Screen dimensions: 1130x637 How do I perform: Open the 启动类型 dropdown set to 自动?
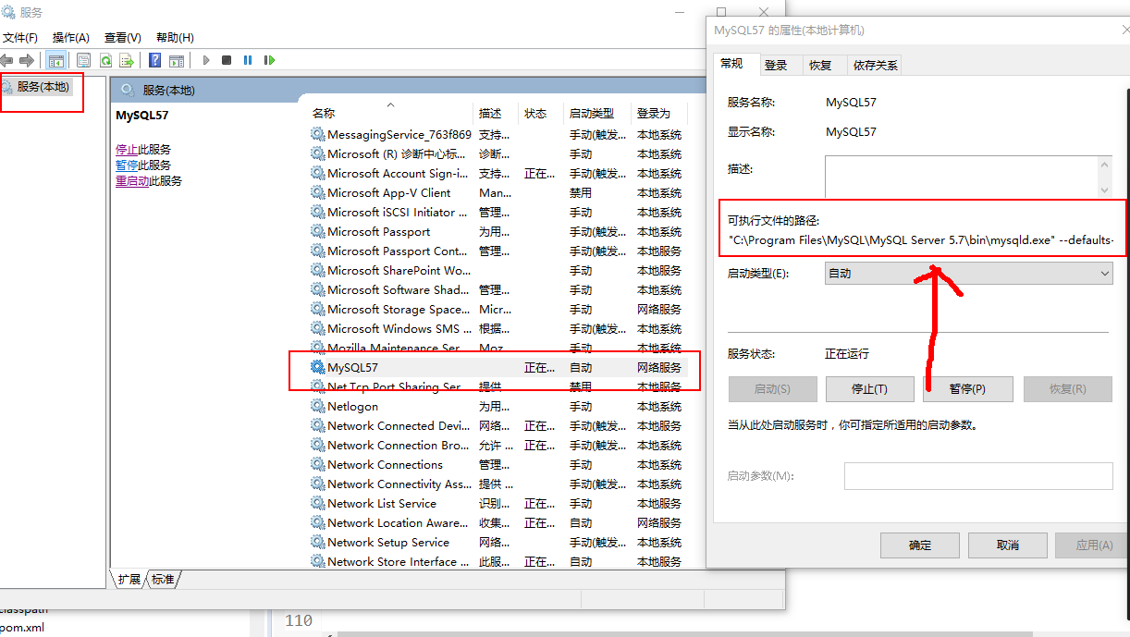pos(968,273)
